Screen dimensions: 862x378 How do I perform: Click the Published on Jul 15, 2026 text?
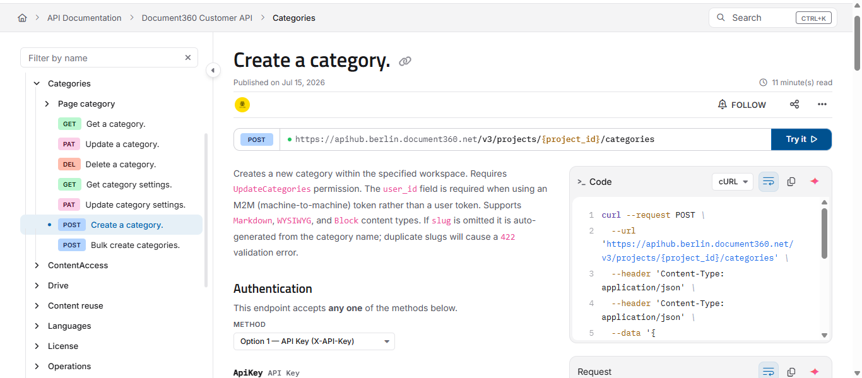[279, 83]
